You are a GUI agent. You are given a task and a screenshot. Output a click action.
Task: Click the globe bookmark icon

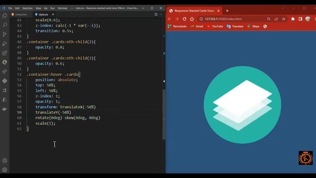pyautogui.click(x=265, y=26)
